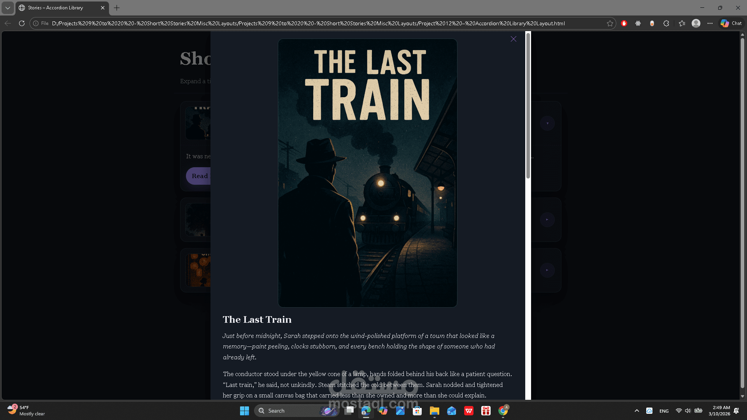Image resolution: width=747 pixels, height=420 pixels.
Task: Open the Extensions puzzle piece menu
Action: tap(666, 23)
